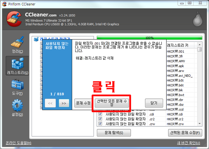Click the scroll up arrow of results list
Image resolution: width=209 pixels, height=149 pixels.
200,45
